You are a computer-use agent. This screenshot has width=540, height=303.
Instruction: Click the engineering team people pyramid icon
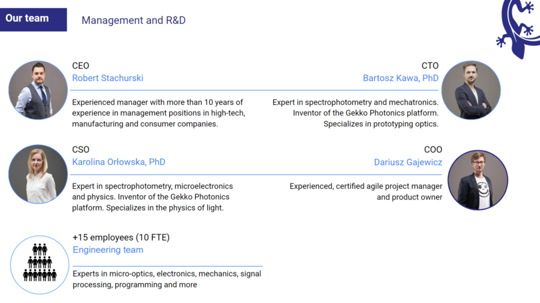coord(39,262)
